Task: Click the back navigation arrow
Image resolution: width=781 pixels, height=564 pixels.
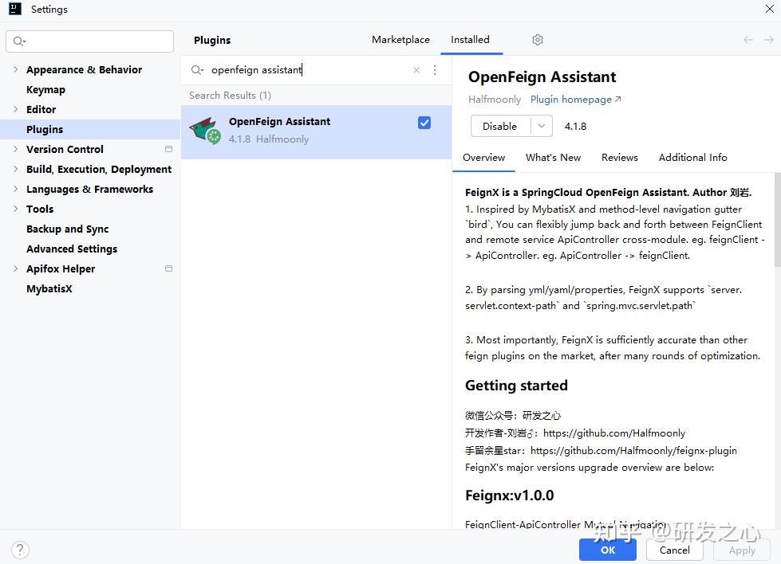Action: (747, 39)
